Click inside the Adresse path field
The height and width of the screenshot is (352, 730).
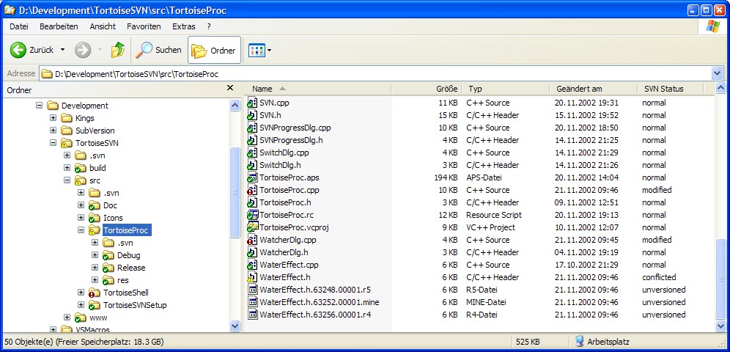click(375, 73)
